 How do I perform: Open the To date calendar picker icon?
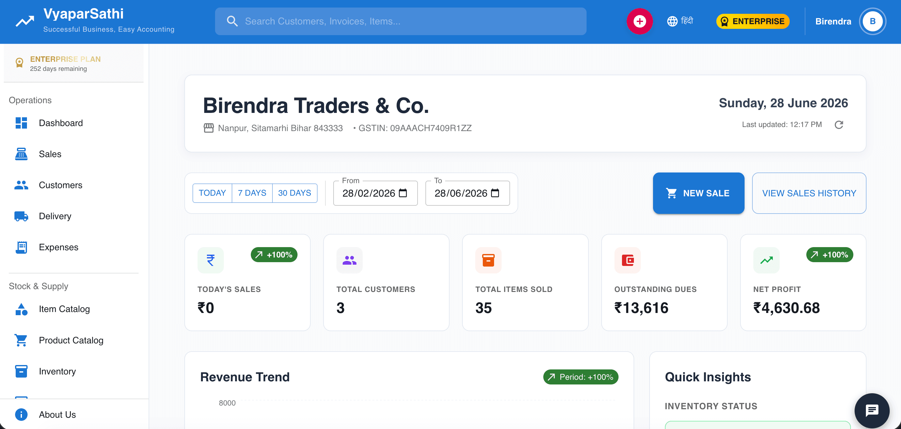[x=495, y=193]
